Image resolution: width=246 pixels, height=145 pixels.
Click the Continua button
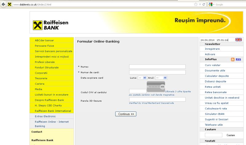pyautogui.click(x=126, y=114)
